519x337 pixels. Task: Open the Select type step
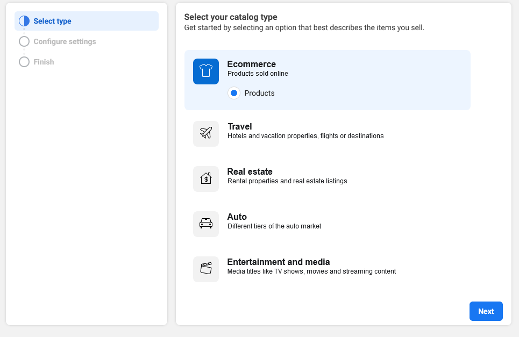87,21
